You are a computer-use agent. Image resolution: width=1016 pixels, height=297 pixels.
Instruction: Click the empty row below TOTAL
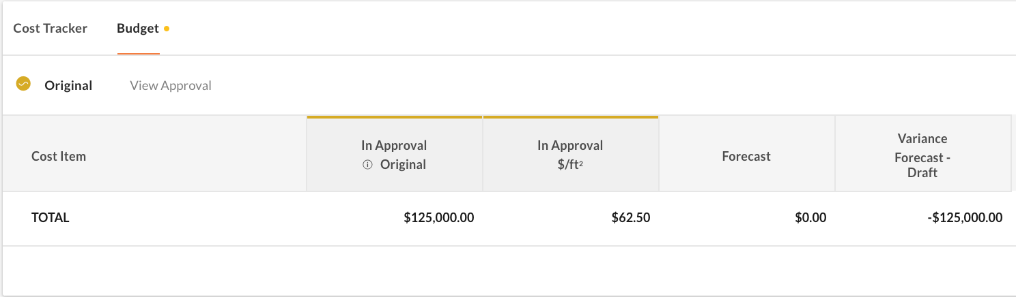tap(507, 270)
